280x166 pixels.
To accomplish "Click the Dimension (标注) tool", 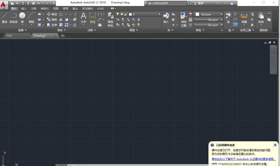I will pyautogui.click(x=93, y=18).
